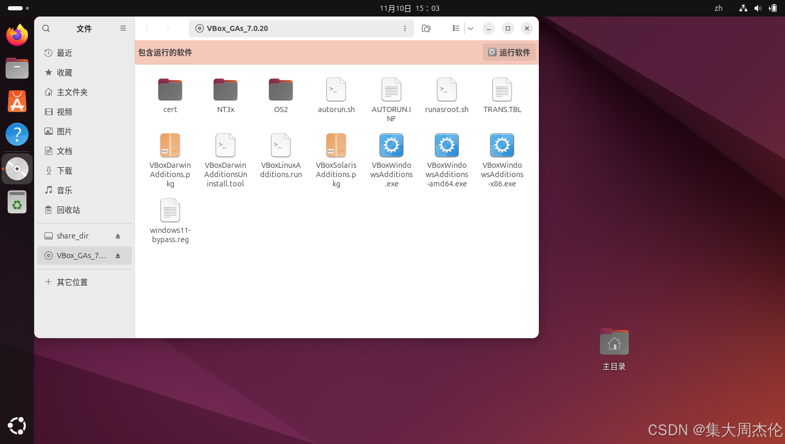Open the OS2 folder

point(281,96)
